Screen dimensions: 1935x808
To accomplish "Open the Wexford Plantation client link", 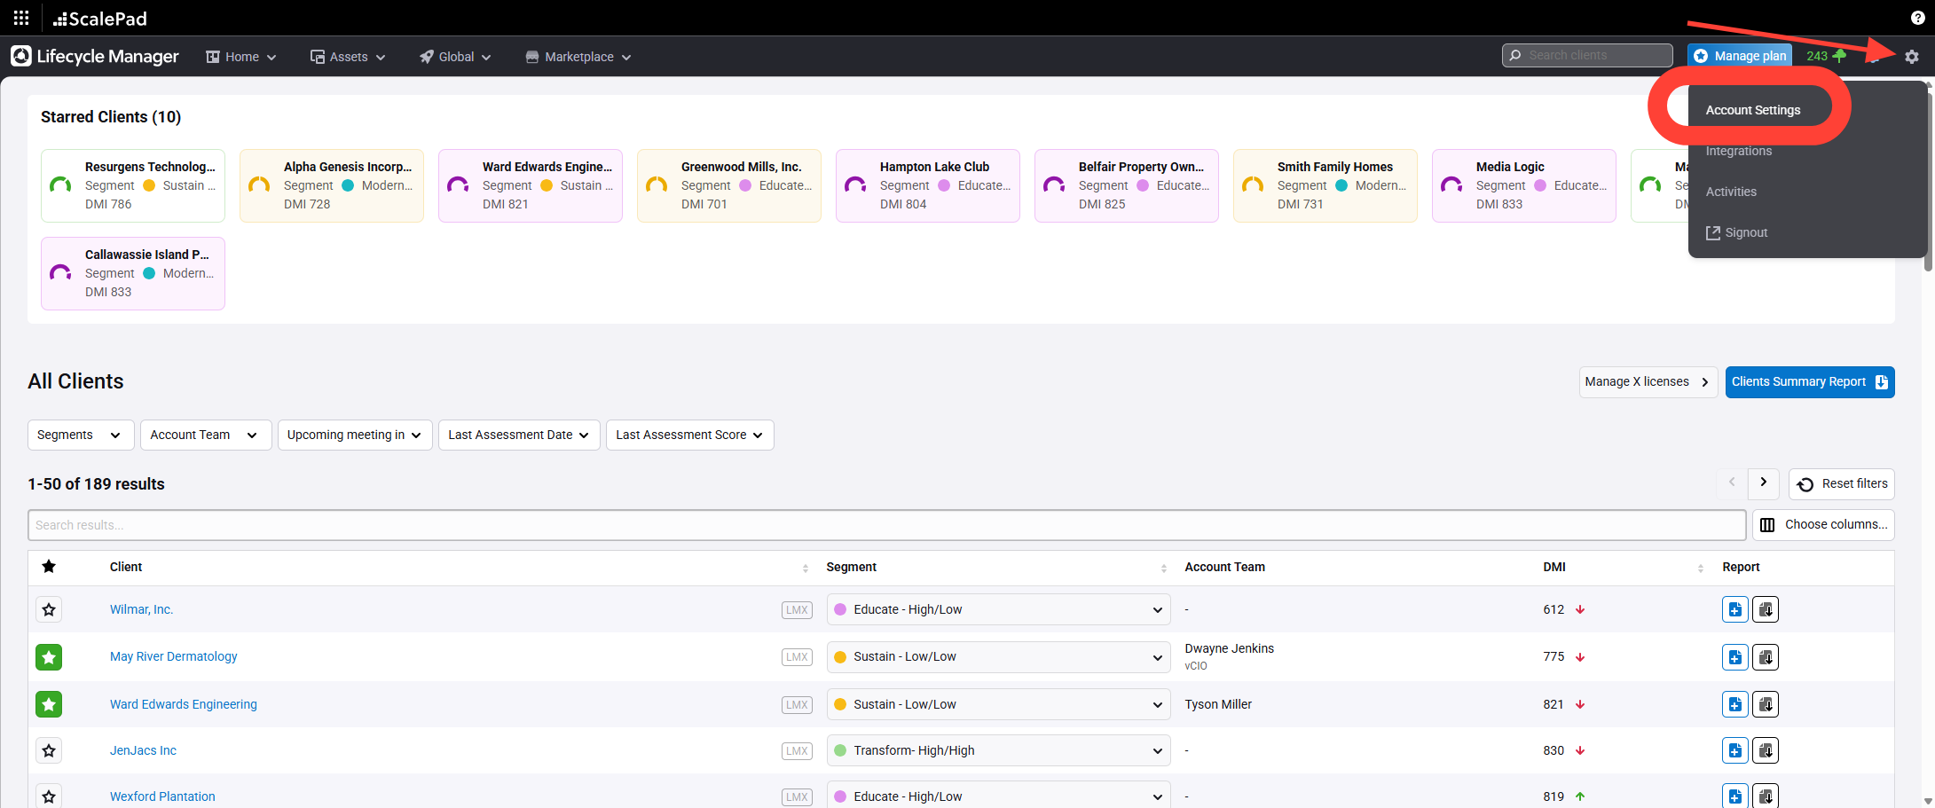I will tap(162, 796).
